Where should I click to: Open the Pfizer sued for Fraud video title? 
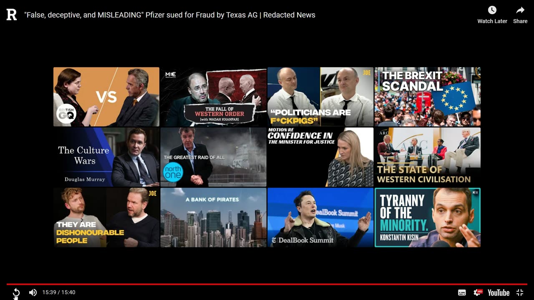(x=170, y=15)
